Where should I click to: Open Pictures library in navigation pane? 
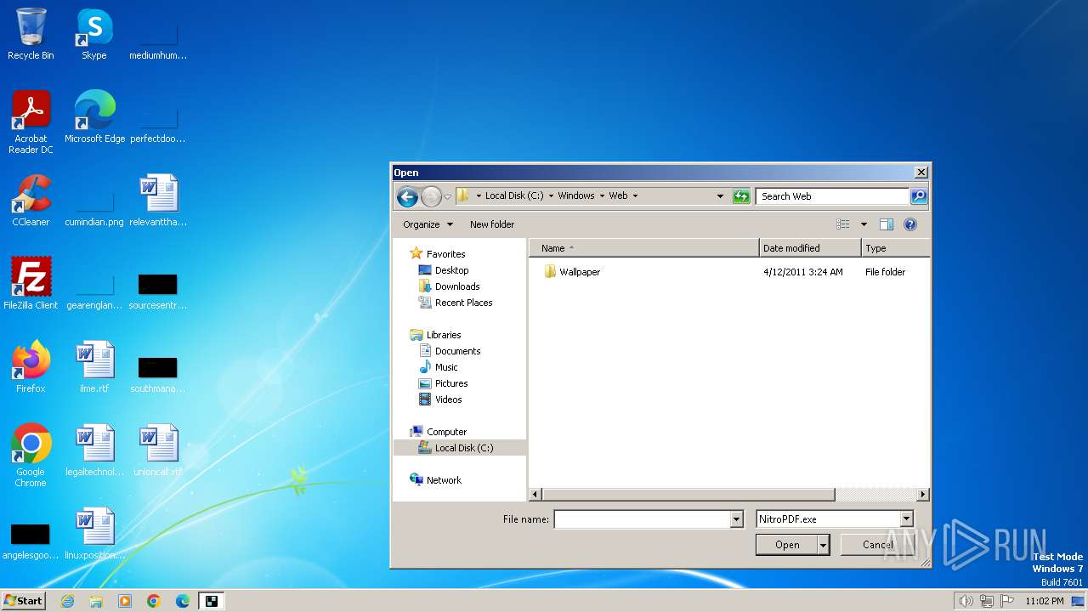click(451, 383)
